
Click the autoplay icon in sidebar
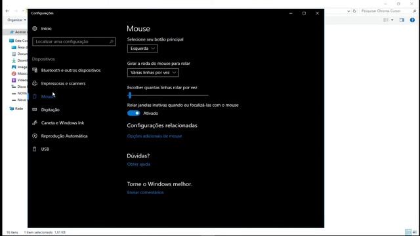tap(35, 136)
